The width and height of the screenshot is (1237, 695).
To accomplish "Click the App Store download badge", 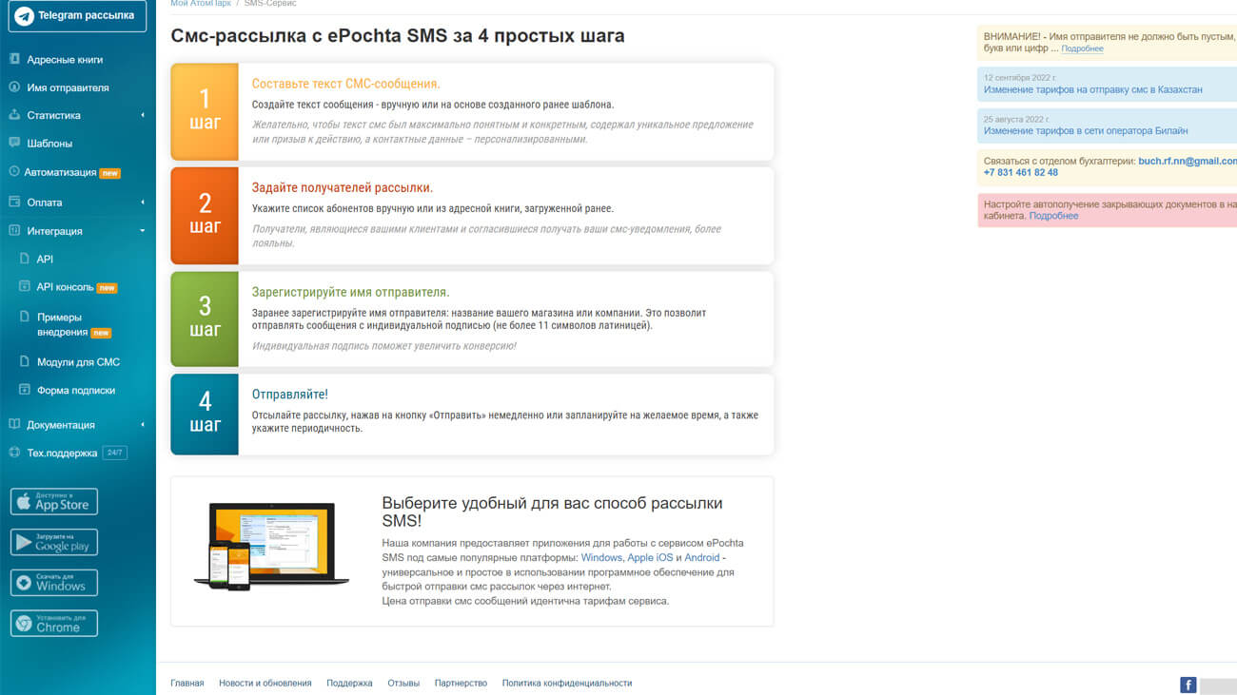I will pyautogui.click(x=54, y=502).
